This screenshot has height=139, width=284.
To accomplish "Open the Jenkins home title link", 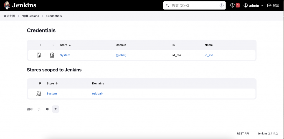I will coord(24,5).
